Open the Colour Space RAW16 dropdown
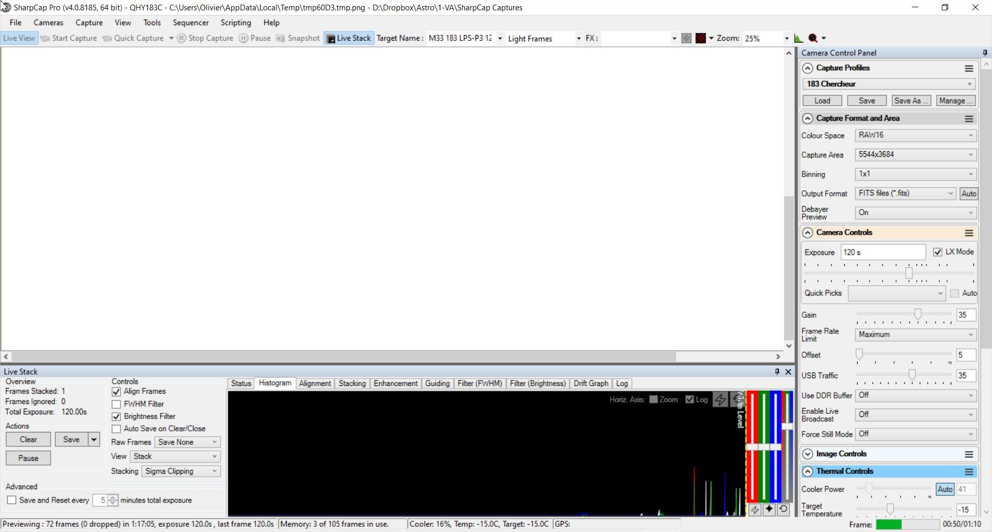The width and height of the screenshot is (992, 532). pos(916,135)
